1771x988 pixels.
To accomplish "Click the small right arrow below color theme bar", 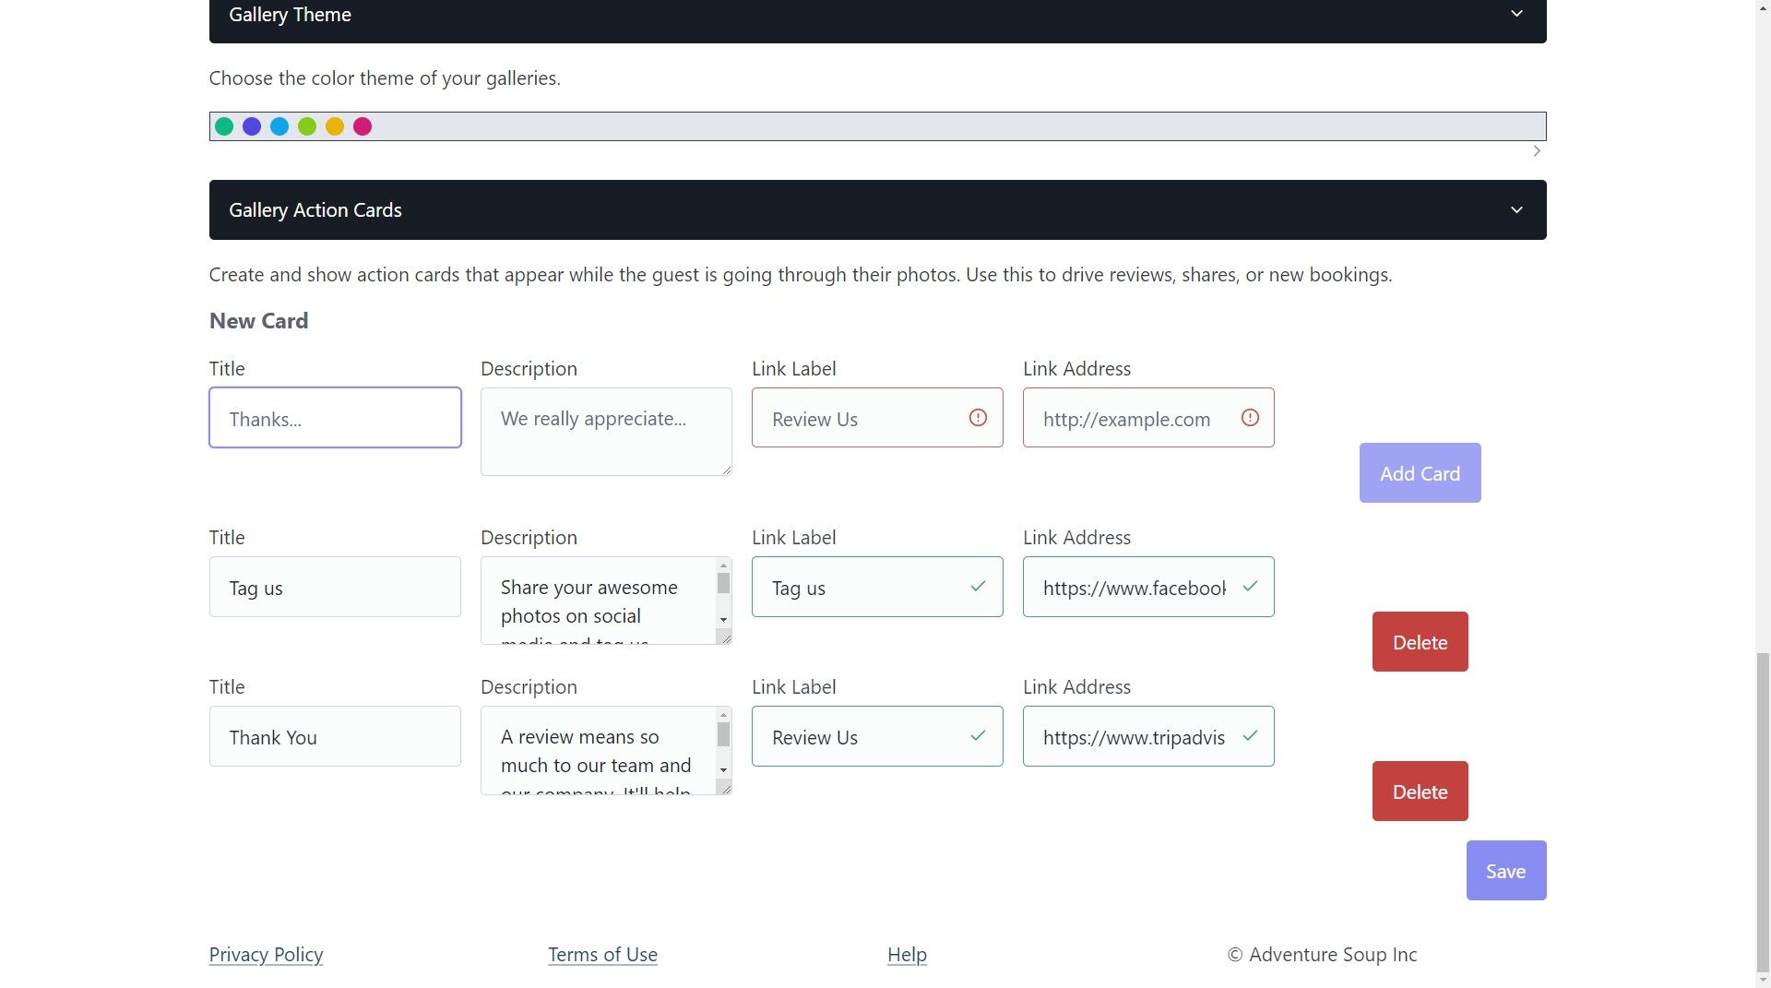I will coord(1537,151).
